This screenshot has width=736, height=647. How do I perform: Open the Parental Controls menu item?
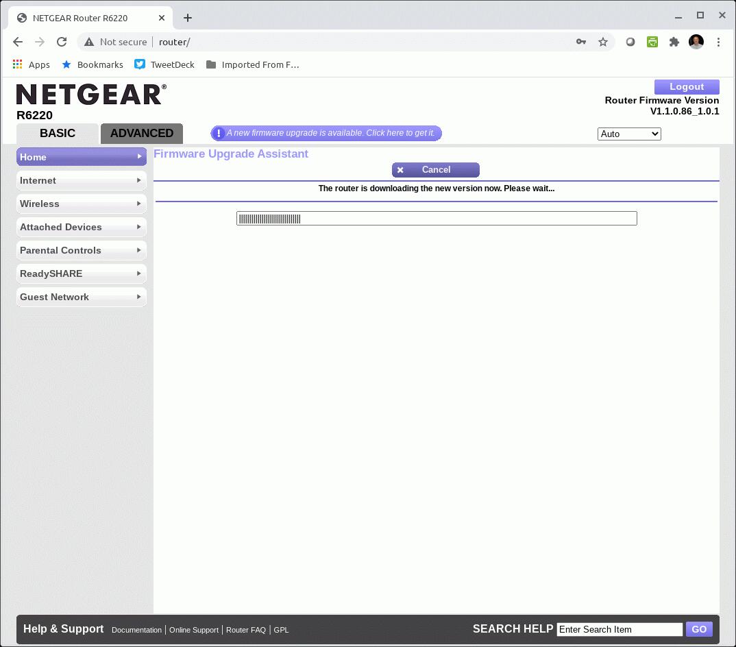(81, 250)
